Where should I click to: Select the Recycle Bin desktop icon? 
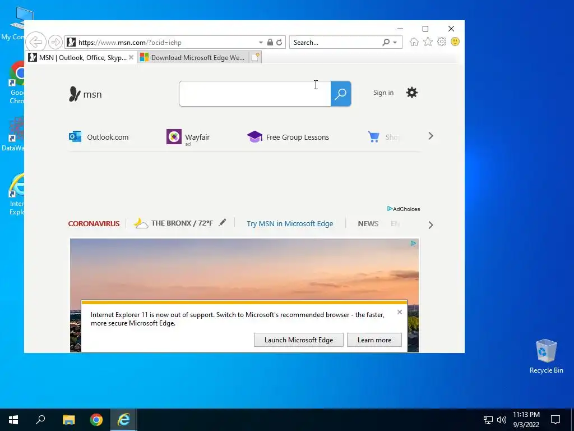pos(546,356)
